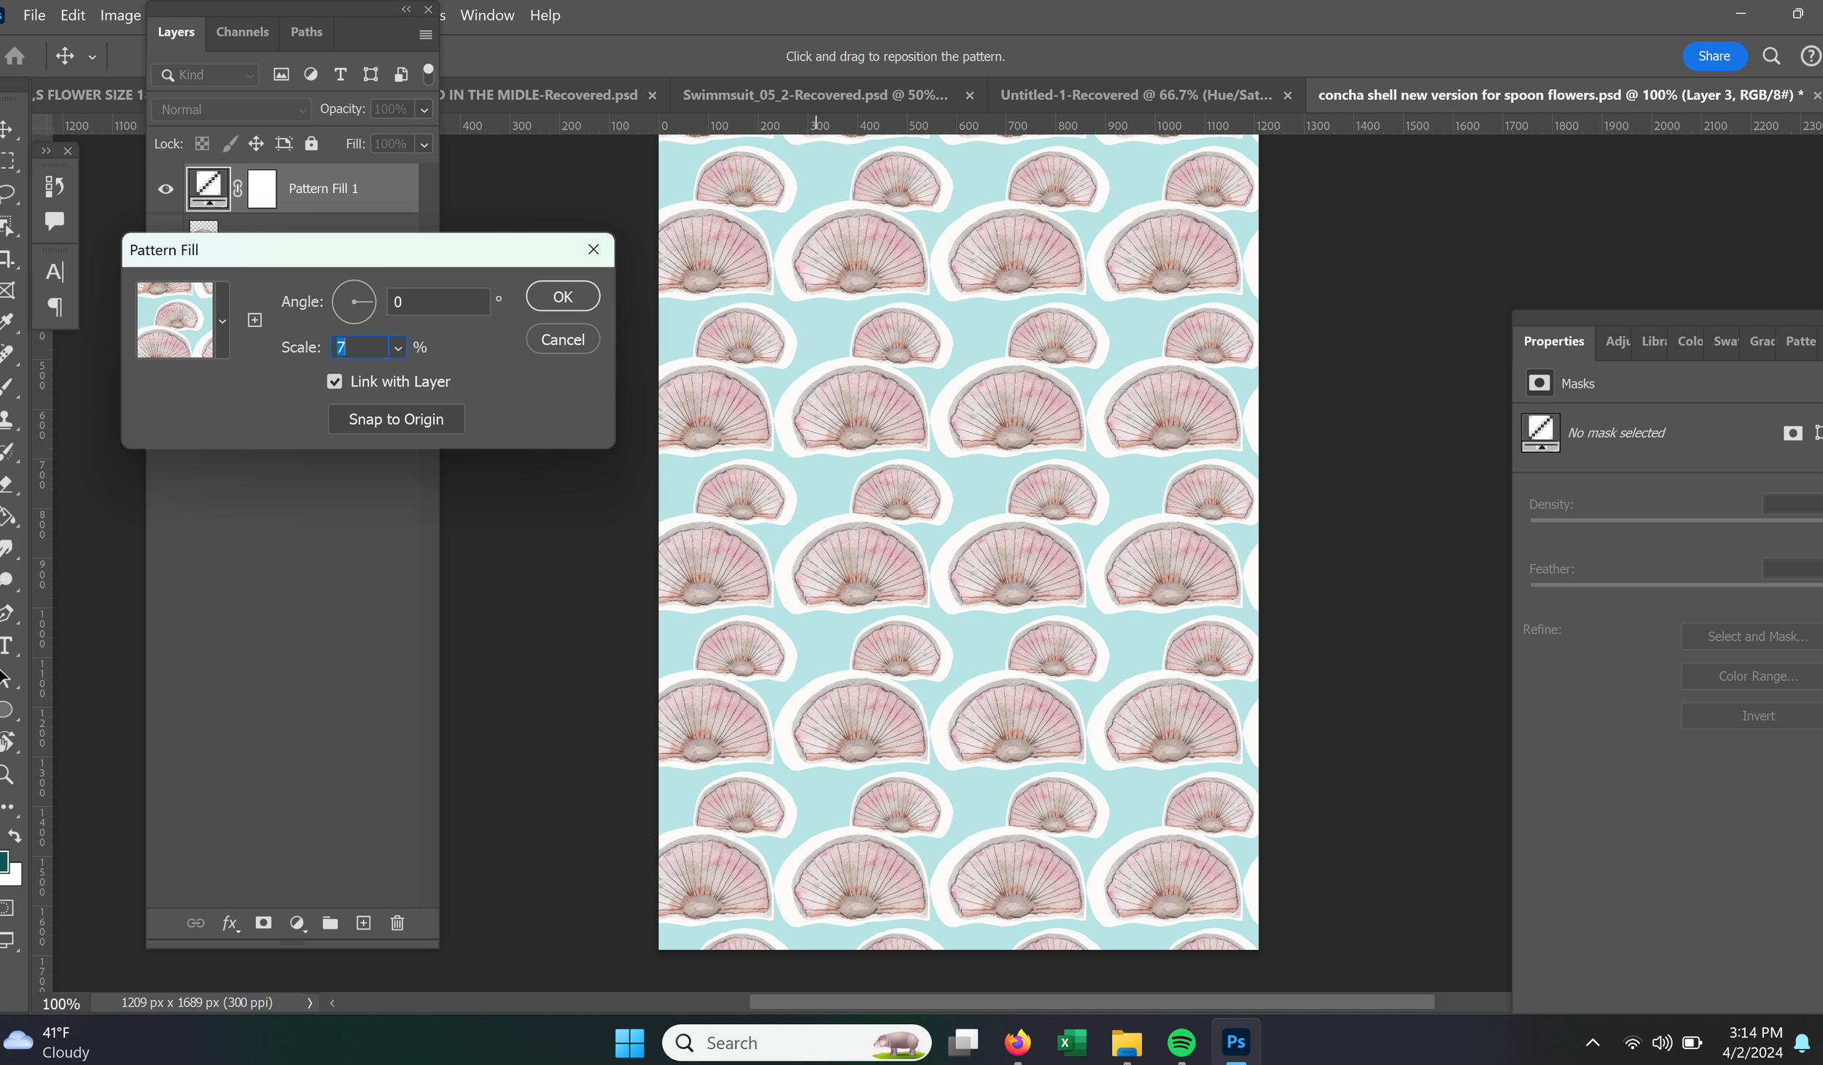Toggle the layer filtering switch
Image resolution: width=1823 pixels, height=1065 pixels.
tap(429, 74)
